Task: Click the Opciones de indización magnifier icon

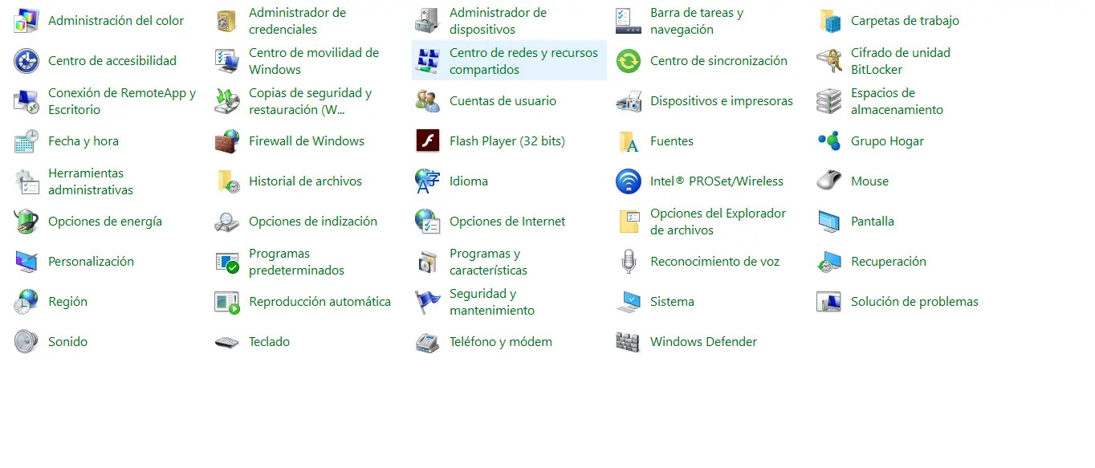Action: pos(227,222)
